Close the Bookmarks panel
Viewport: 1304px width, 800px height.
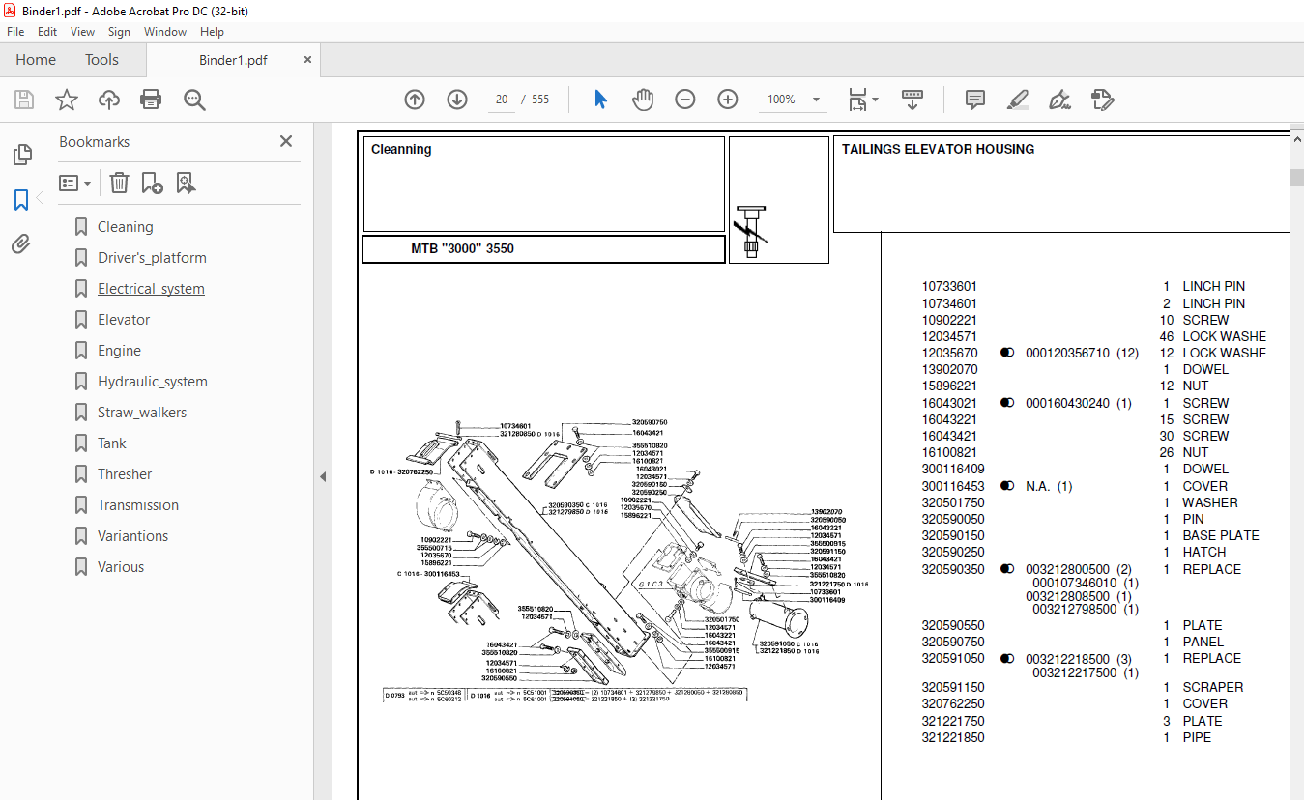point(286,141)
